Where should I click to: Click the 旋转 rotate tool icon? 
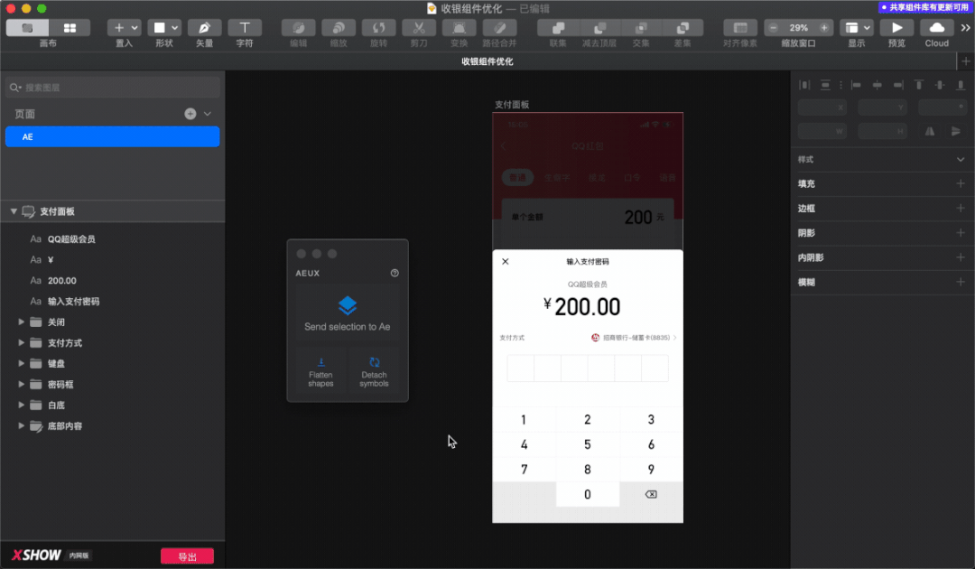coord(378,28)
